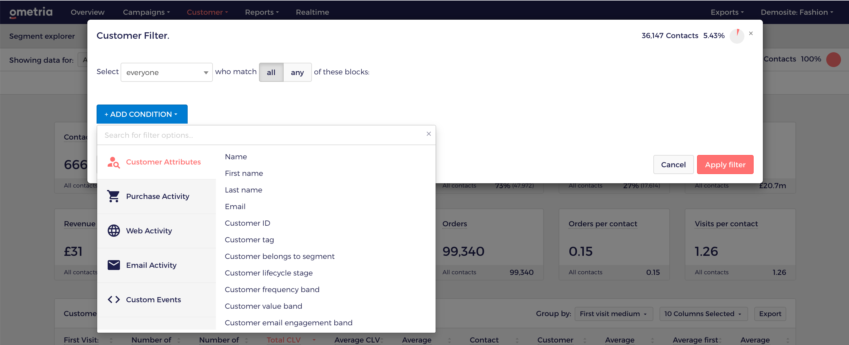Image resolution: width=849 pixels, height=345 pixels.
Task: Click the Orders per contact card title
Action: (x=603, y=224)
